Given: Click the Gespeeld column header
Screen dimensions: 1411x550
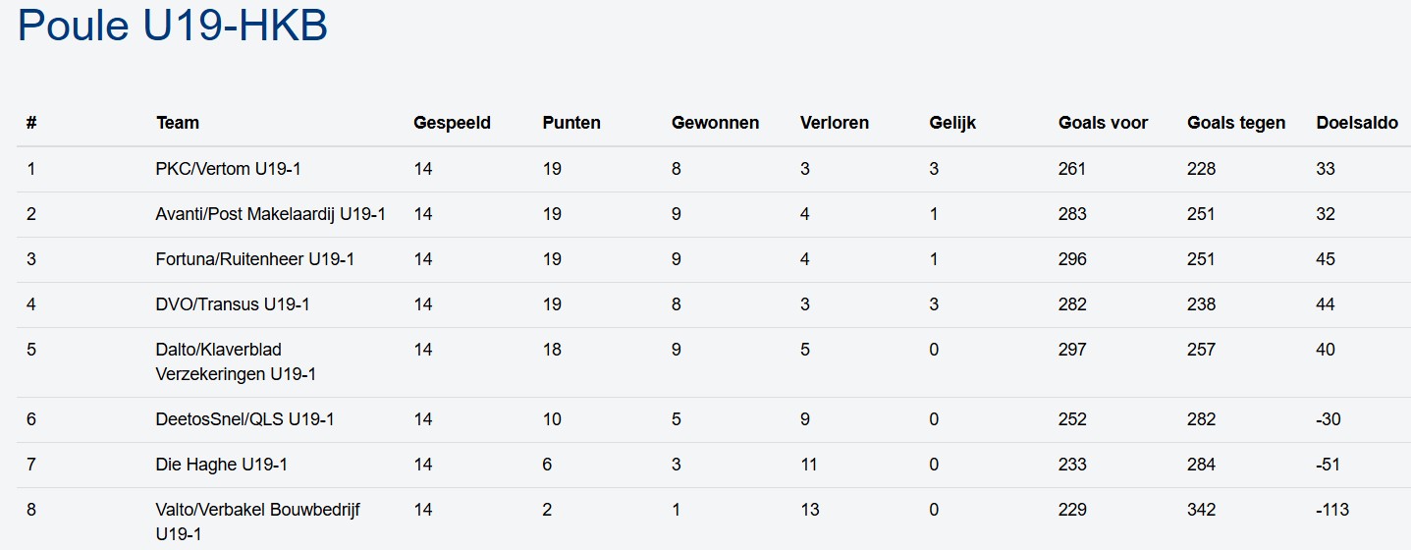Looking at the screenshot, I should (452, 123).
